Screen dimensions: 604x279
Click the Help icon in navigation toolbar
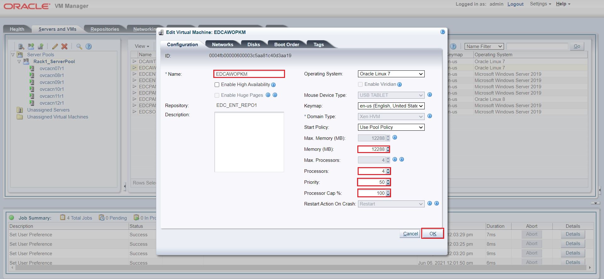pyautogui.click(x=89, y=46)
